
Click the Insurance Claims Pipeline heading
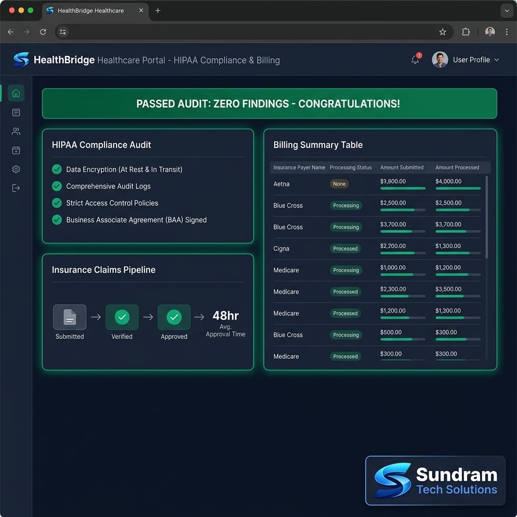pyautogui.click(x=104, y=270)
